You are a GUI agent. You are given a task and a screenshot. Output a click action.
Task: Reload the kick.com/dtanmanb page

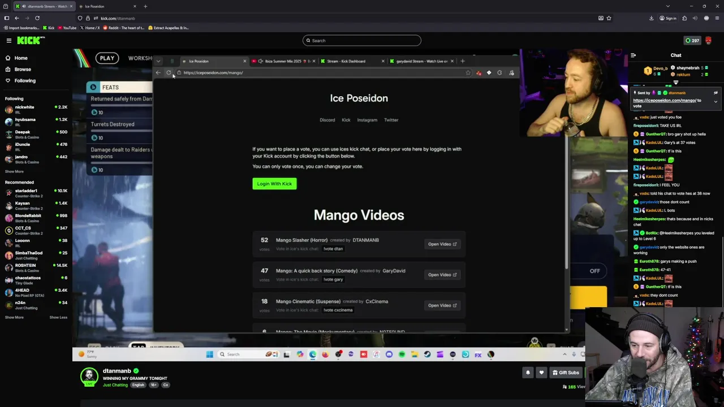point(37,18)
